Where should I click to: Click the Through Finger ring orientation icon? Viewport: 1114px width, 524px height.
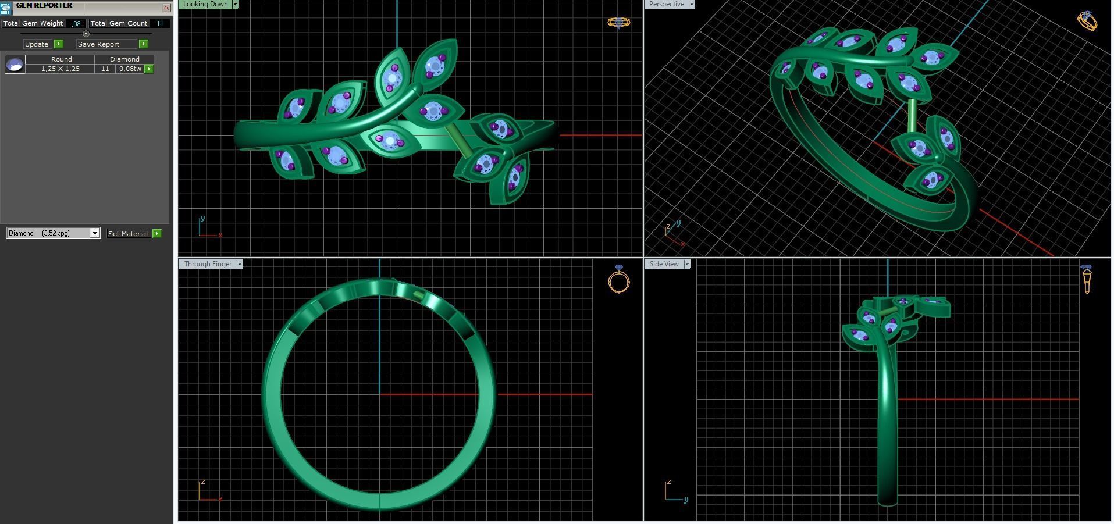[618, 279]
